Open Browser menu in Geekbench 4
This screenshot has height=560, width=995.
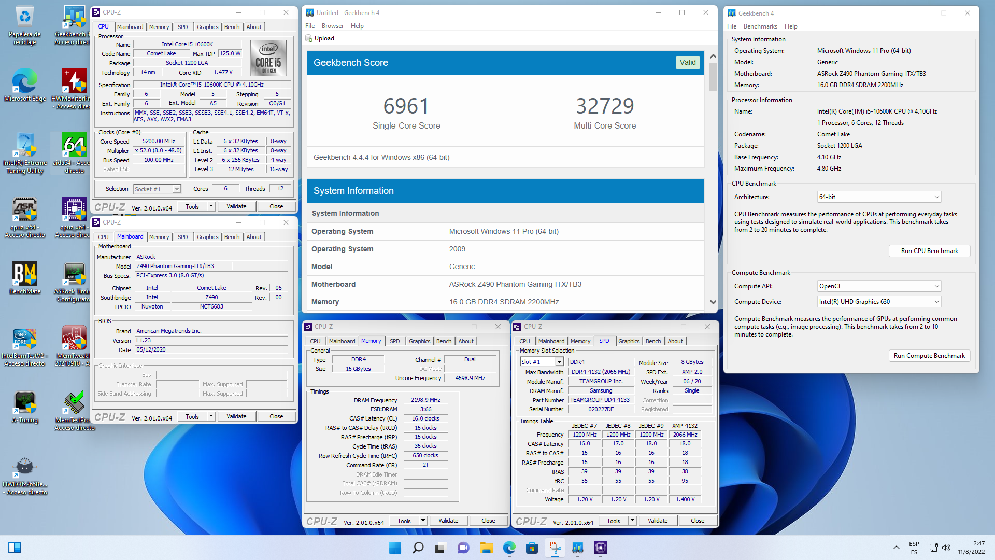332,26
